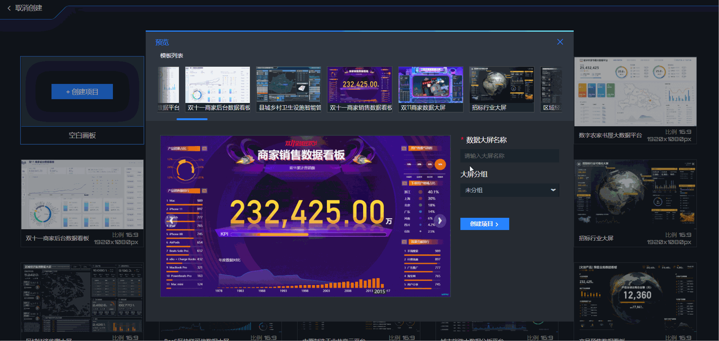Click the 预览 dialog title
The height and width of the screenshot is (341, 719).
click(x=162, y=42)
